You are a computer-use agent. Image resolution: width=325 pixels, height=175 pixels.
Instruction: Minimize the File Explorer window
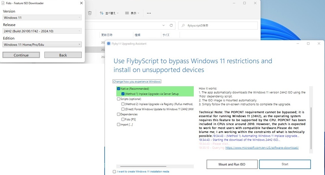[x=233, y=3]
